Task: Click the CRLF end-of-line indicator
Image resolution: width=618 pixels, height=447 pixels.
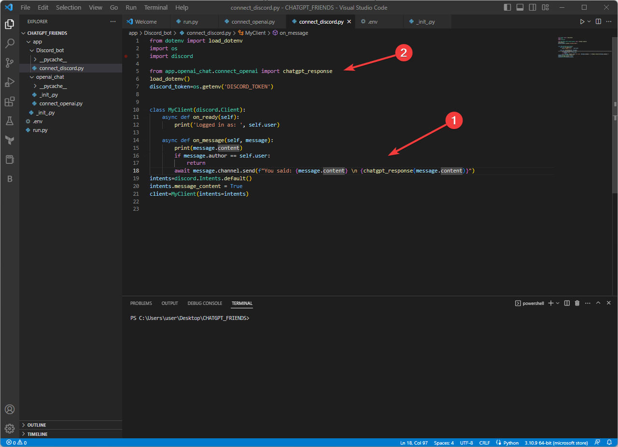Action: (484, 443)
